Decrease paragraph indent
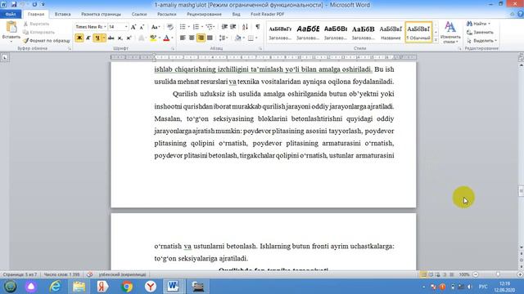The image size is (524, 294). pos(224,27)
